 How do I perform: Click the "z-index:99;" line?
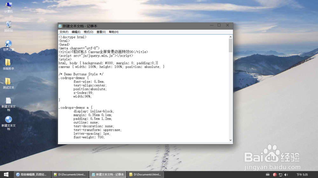[x=83, y=93]
